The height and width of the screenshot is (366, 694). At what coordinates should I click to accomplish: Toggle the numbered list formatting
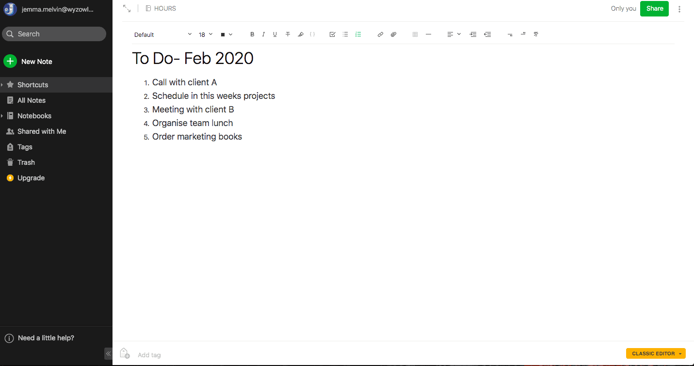pos(358,34)
